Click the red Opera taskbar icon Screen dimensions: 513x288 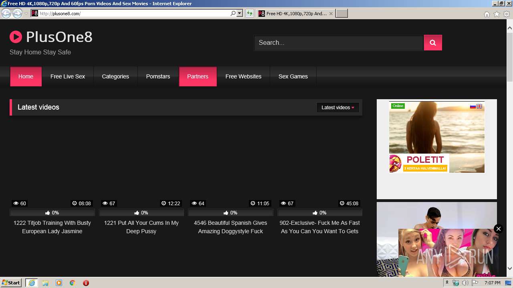click(x=86, y=283)
